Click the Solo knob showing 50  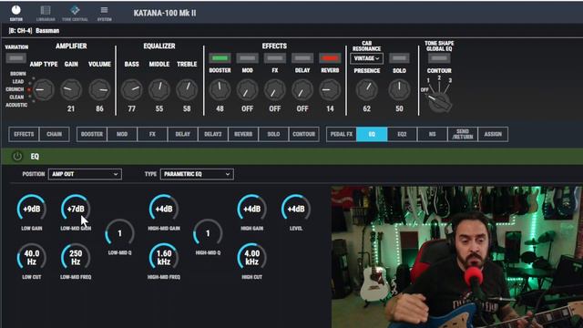point(399,89)
